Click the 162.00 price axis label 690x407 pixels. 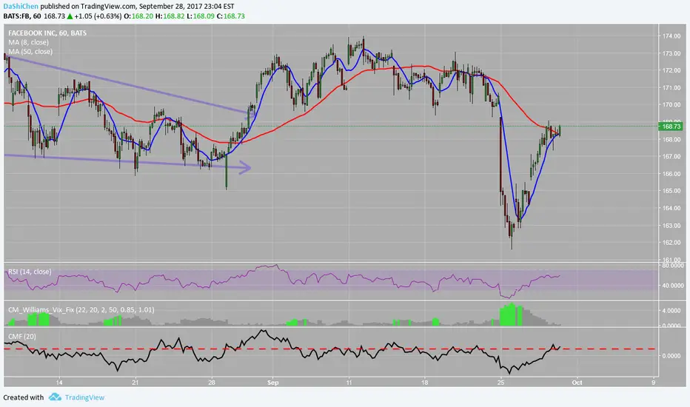671,243
